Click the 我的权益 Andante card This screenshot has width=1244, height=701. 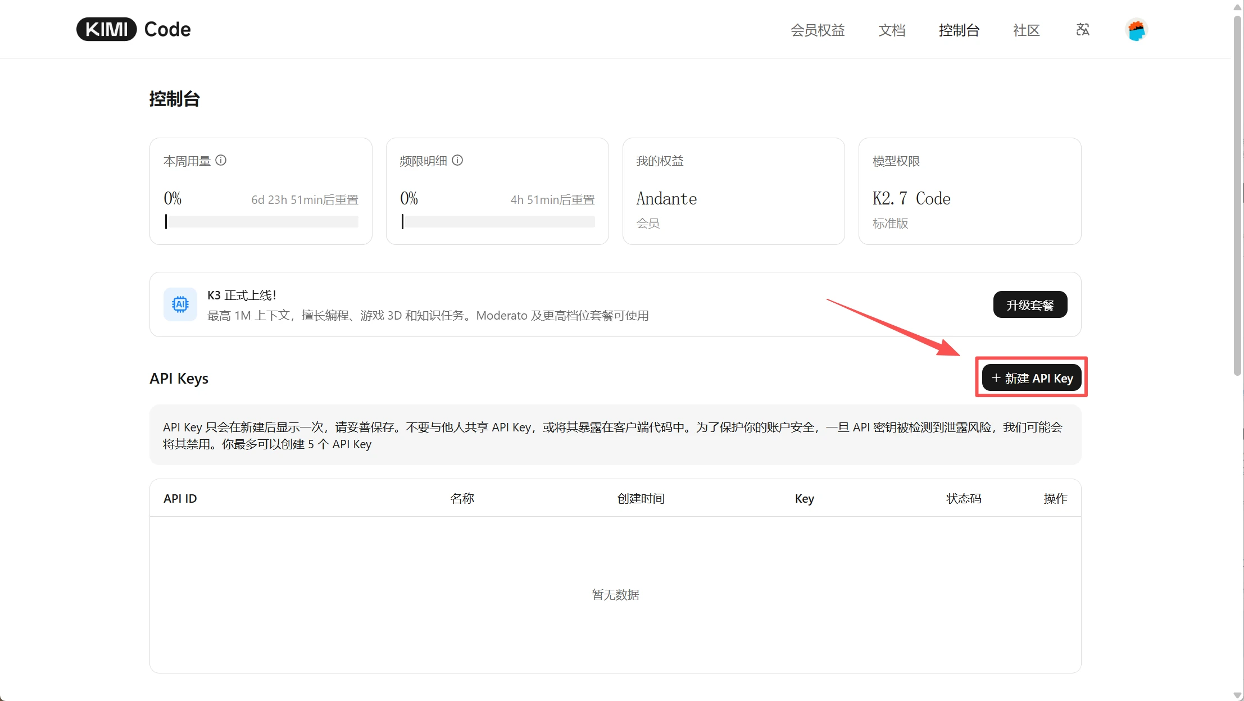coord(733,191)
